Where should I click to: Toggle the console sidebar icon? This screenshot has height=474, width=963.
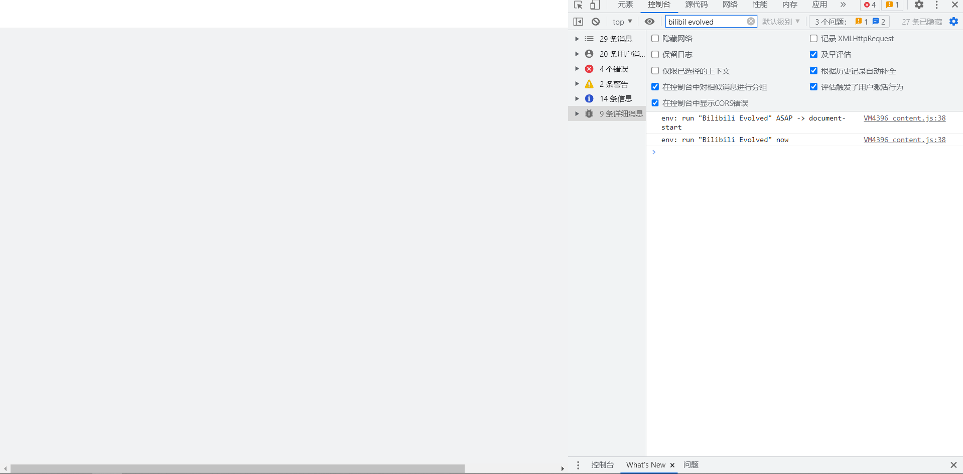point(578,22)
